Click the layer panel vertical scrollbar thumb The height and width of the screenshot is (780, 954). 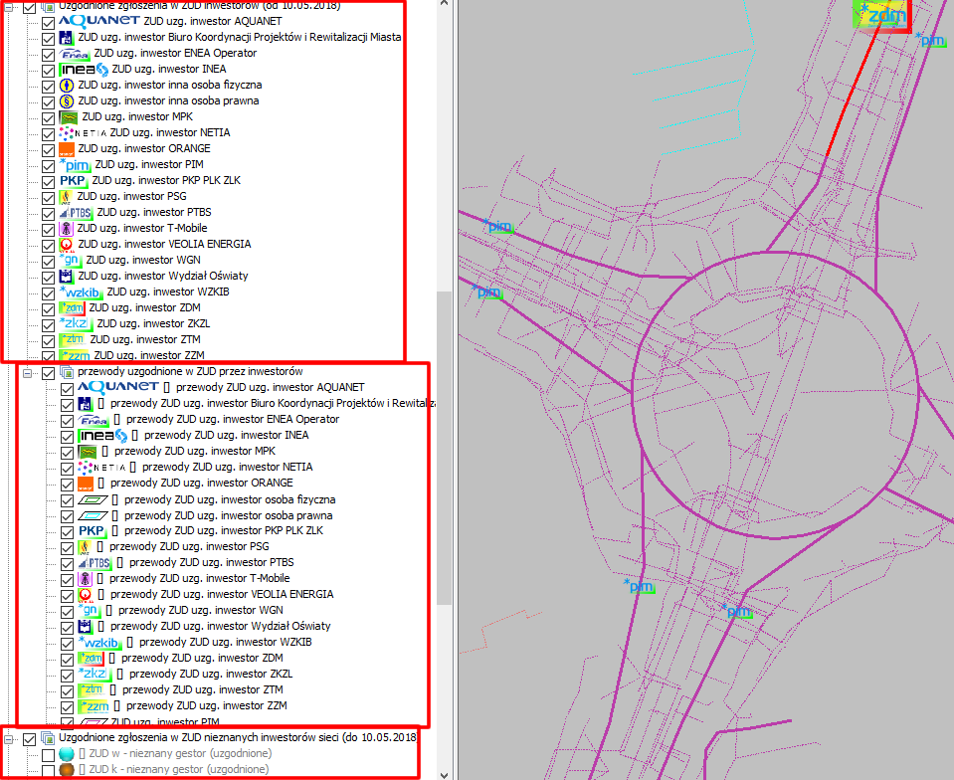click(x=444, y=448)
